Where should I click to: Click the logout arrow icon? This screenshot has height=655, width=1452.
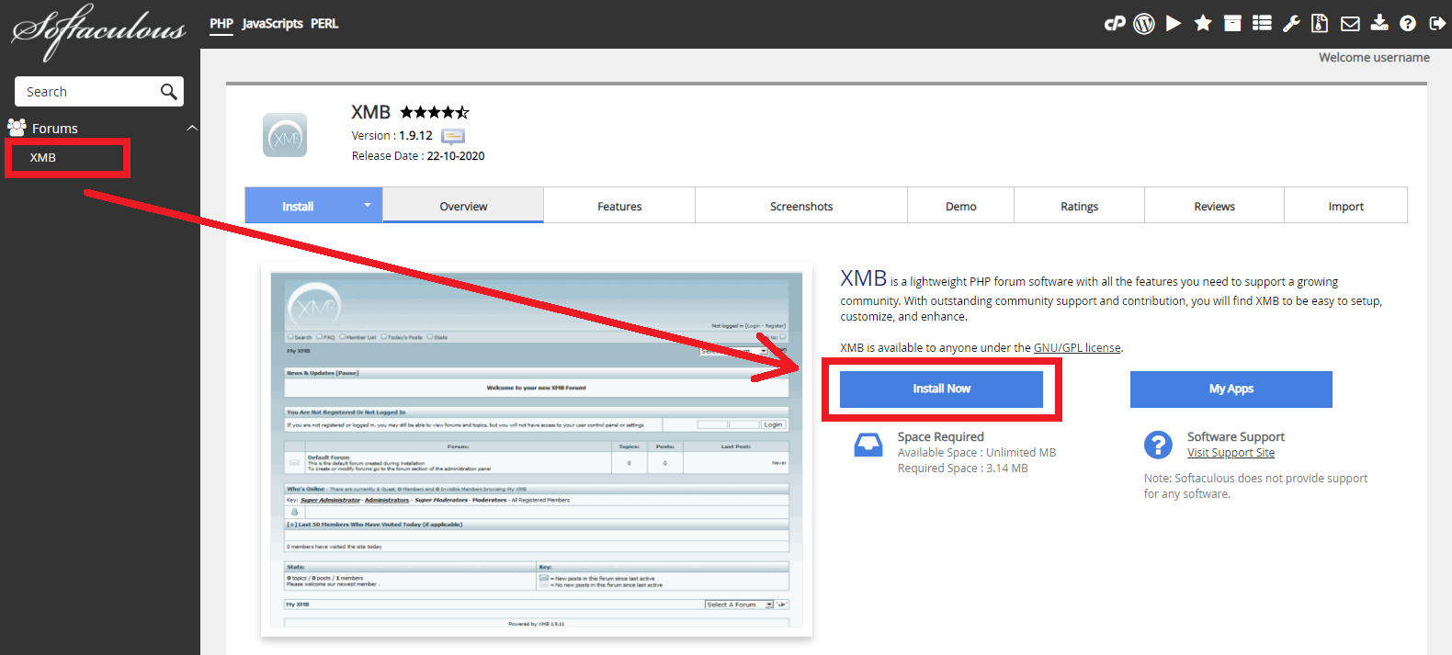click(x=1437, y=24)
